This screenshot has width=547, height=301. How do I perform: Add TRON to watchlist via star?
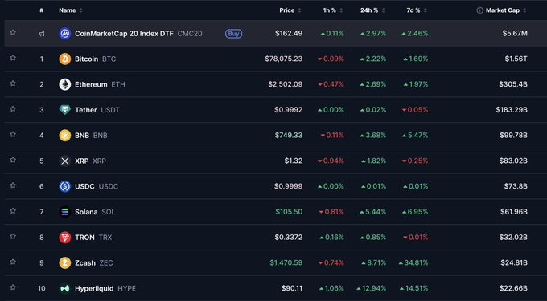(13, 236)
